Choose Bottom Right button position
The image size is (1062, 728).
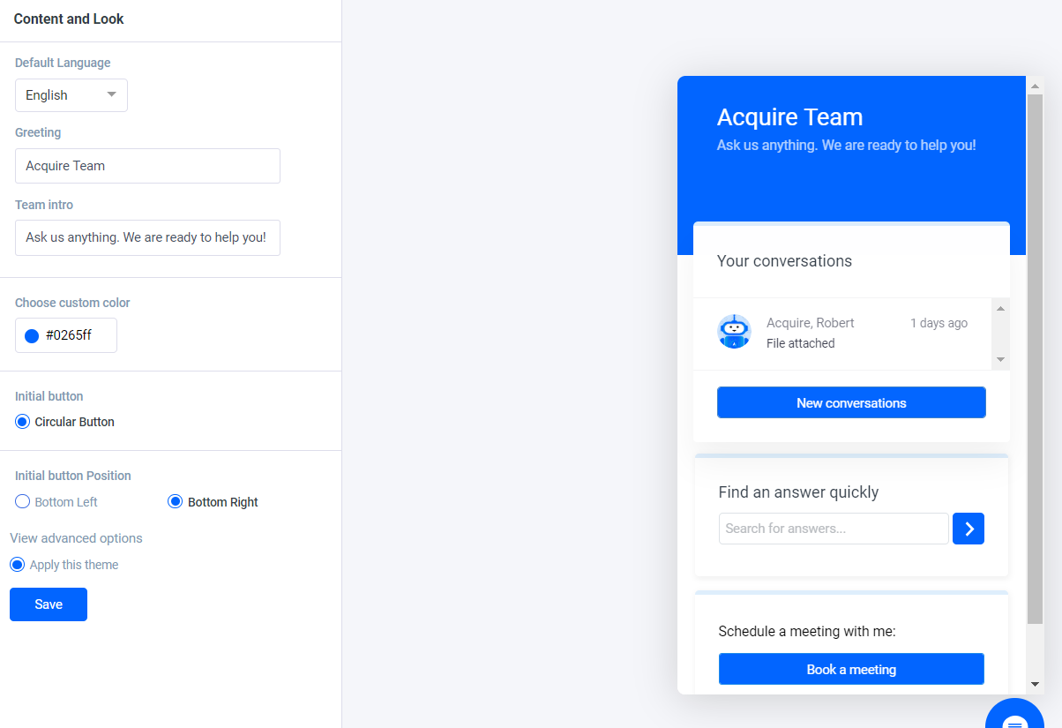[176, 502]
